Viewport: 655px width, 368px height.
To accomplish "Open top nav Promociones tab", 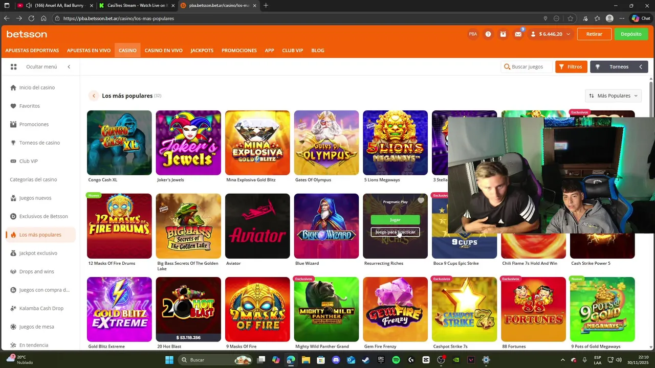I will tap(239, 51).
